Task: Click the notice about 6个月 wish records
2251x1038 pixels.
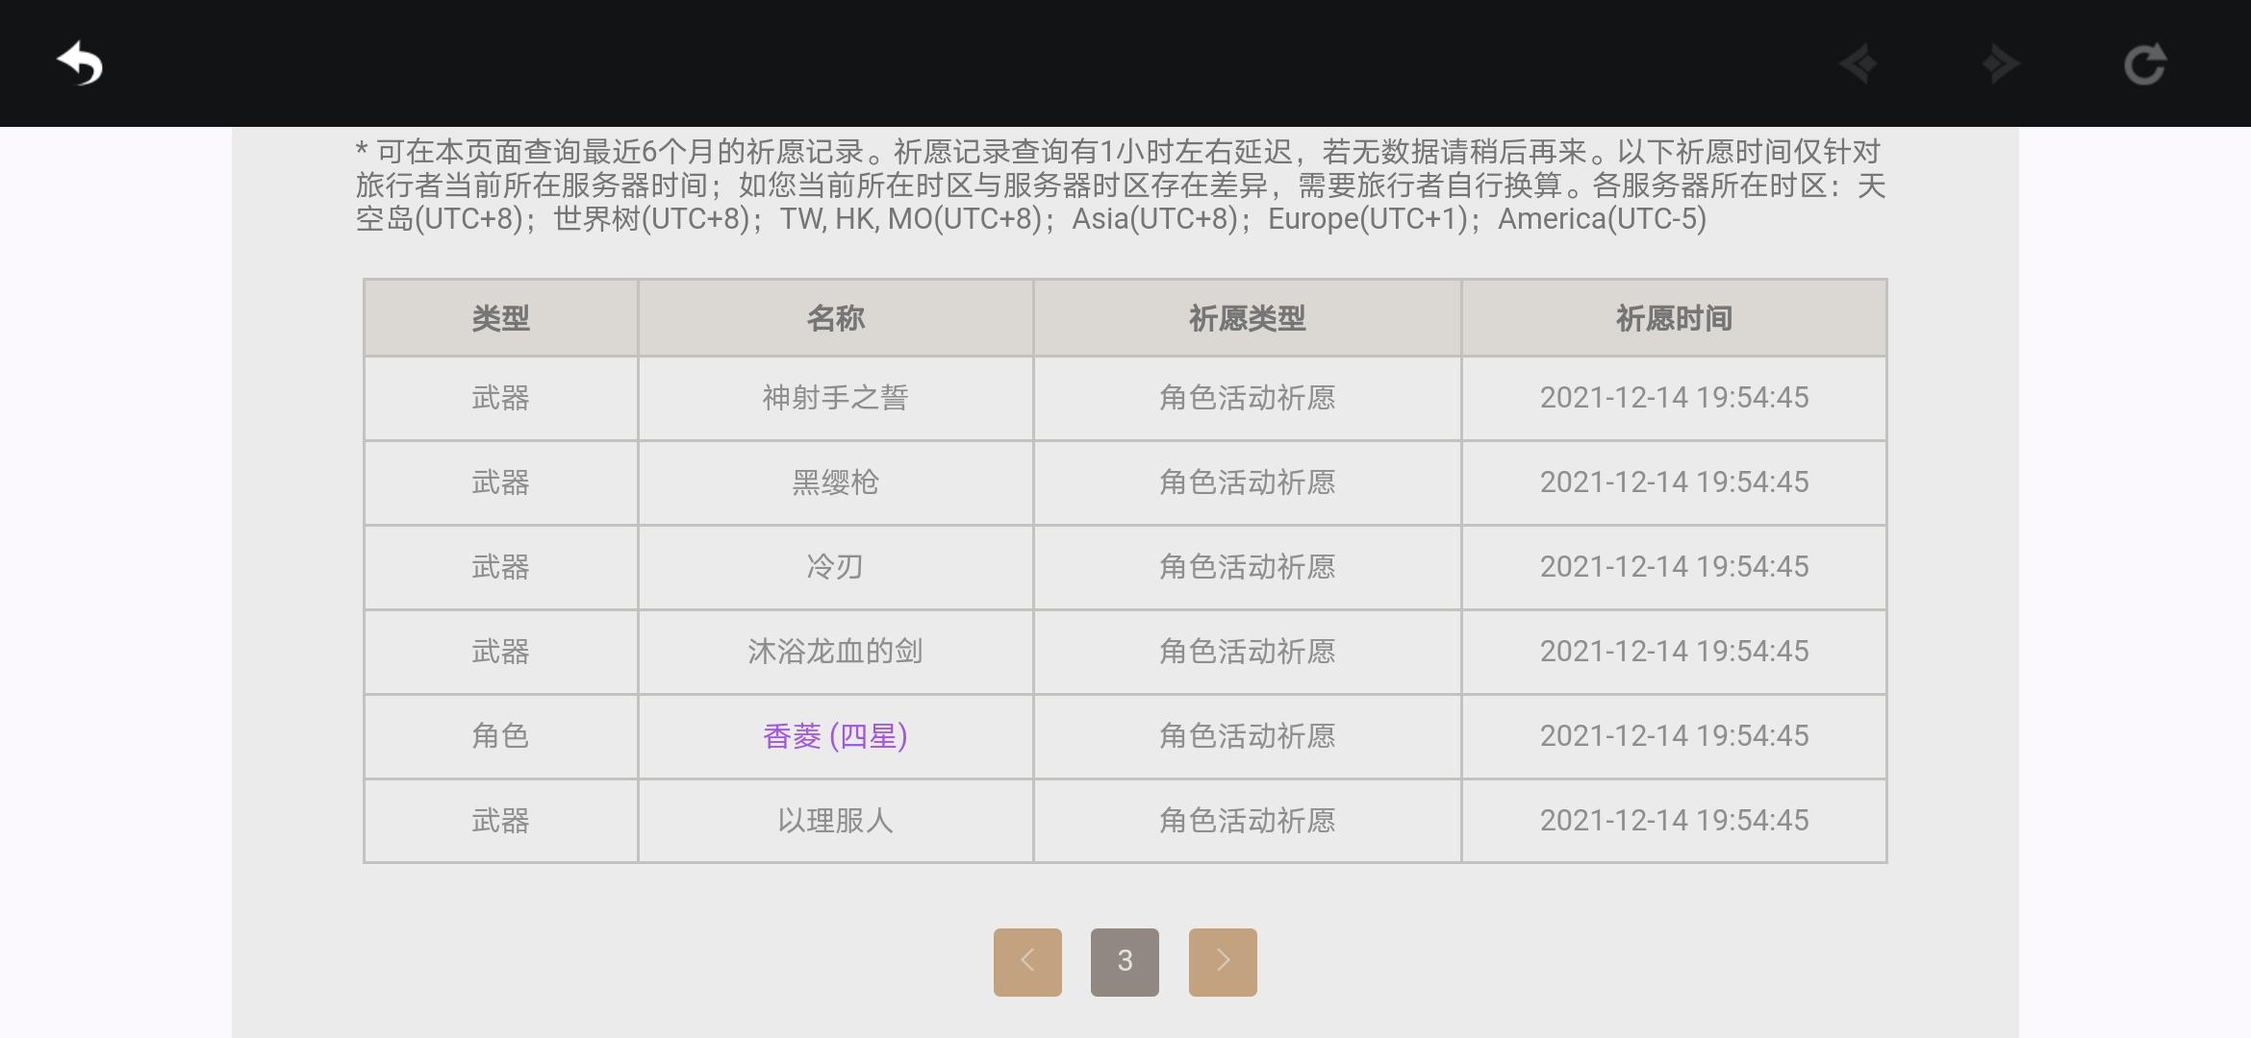Action: pyautogui.click(x=1121, y=185)
